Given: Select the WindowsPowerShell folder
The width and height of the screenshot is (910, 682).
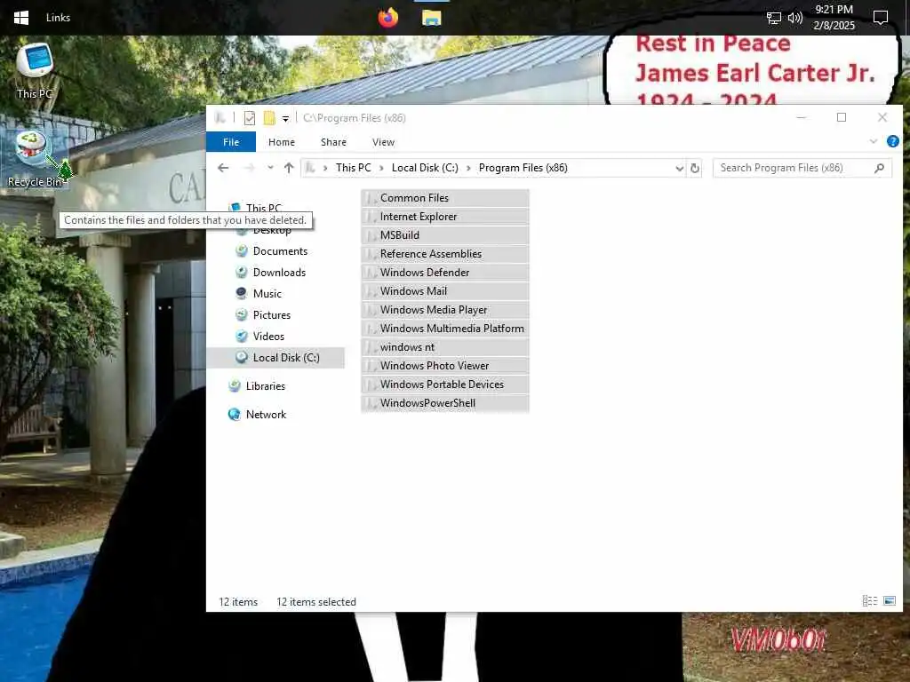Looking at the screenshot, I should 445,403.
